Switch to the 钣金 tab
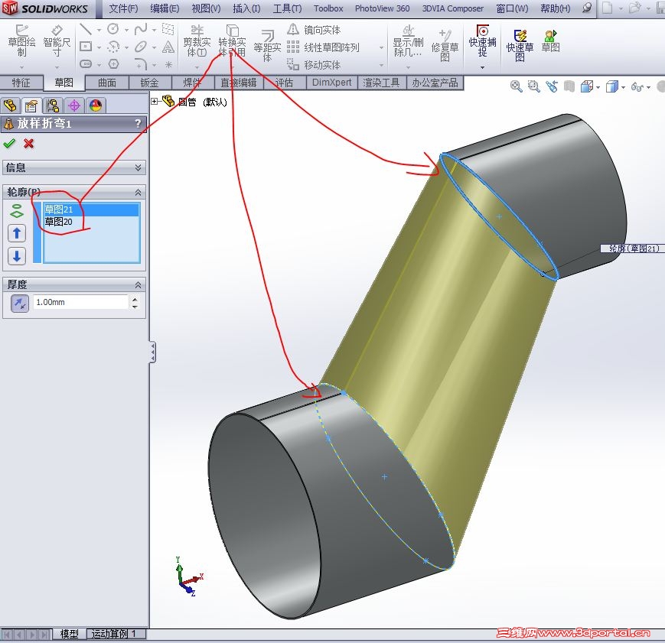The height and width of the screenshot is (643, 665). pyautogui.click(x=150, y=83)
